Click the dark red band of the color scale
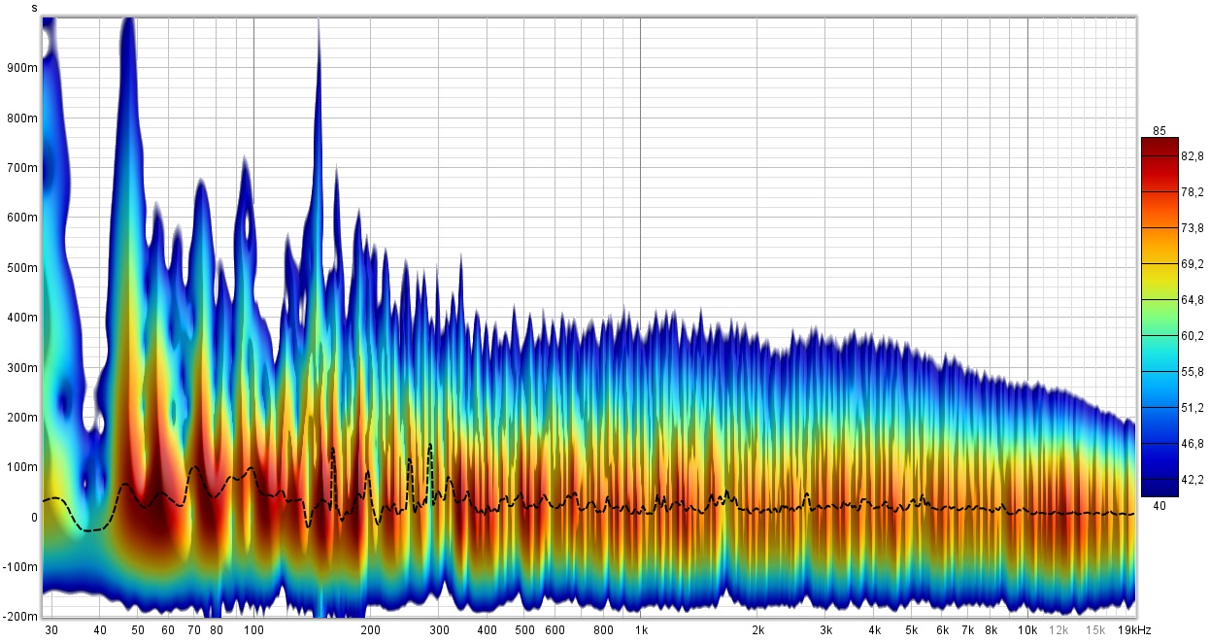This screenshot has width=1210, height=642. (x=1159, y=155)
